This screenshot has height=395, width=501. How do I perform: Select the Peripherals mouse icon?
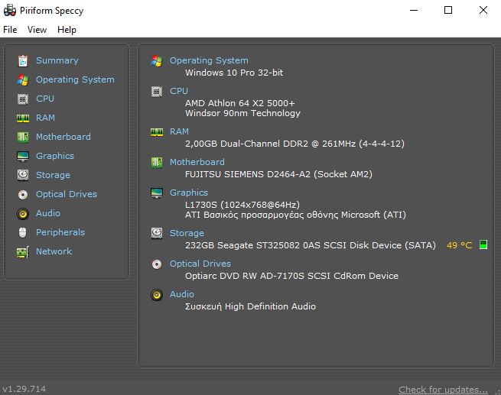23,232
